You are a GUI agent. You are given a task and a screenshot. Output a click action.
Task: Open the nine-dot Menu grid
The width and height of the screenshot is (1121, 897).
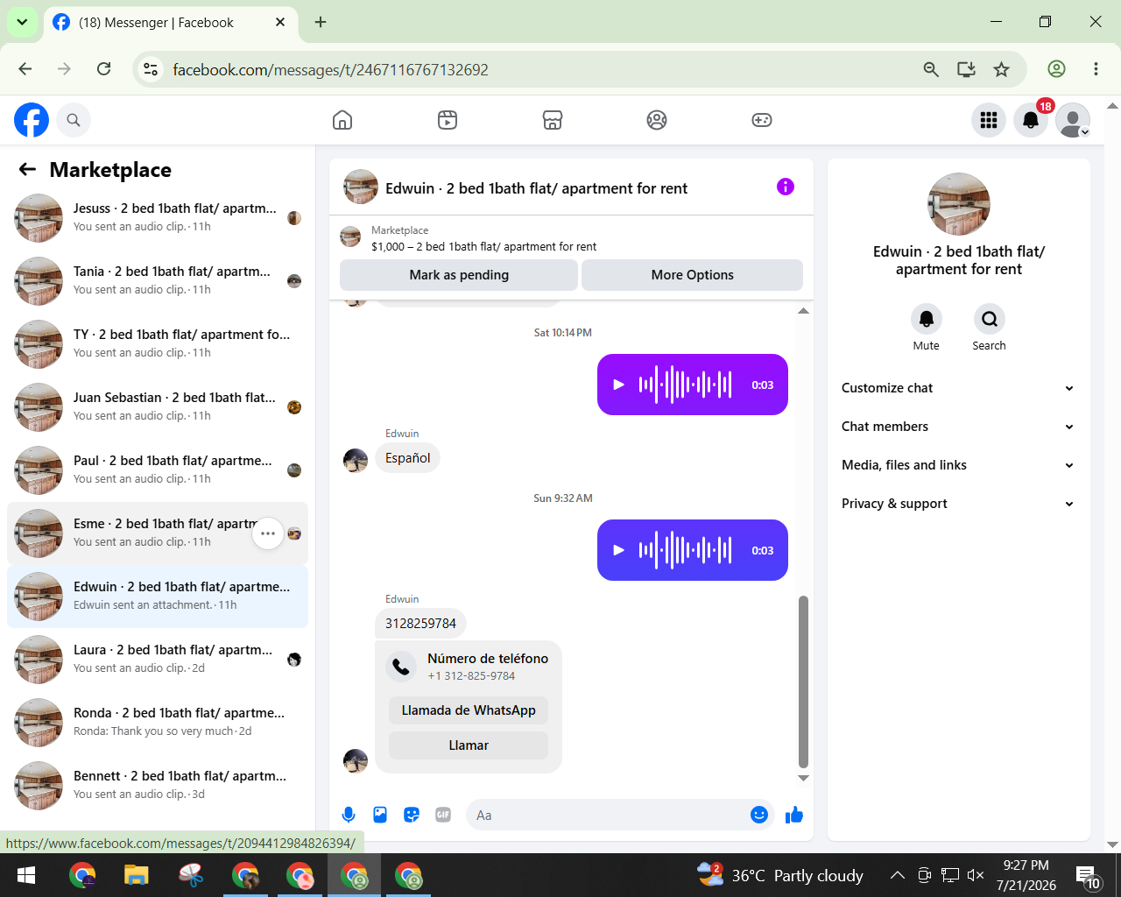[x=989, y=120]
